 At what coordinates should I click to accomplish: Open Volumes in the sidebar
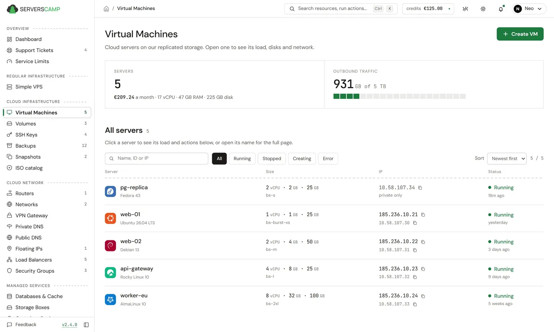click(47, 124)
